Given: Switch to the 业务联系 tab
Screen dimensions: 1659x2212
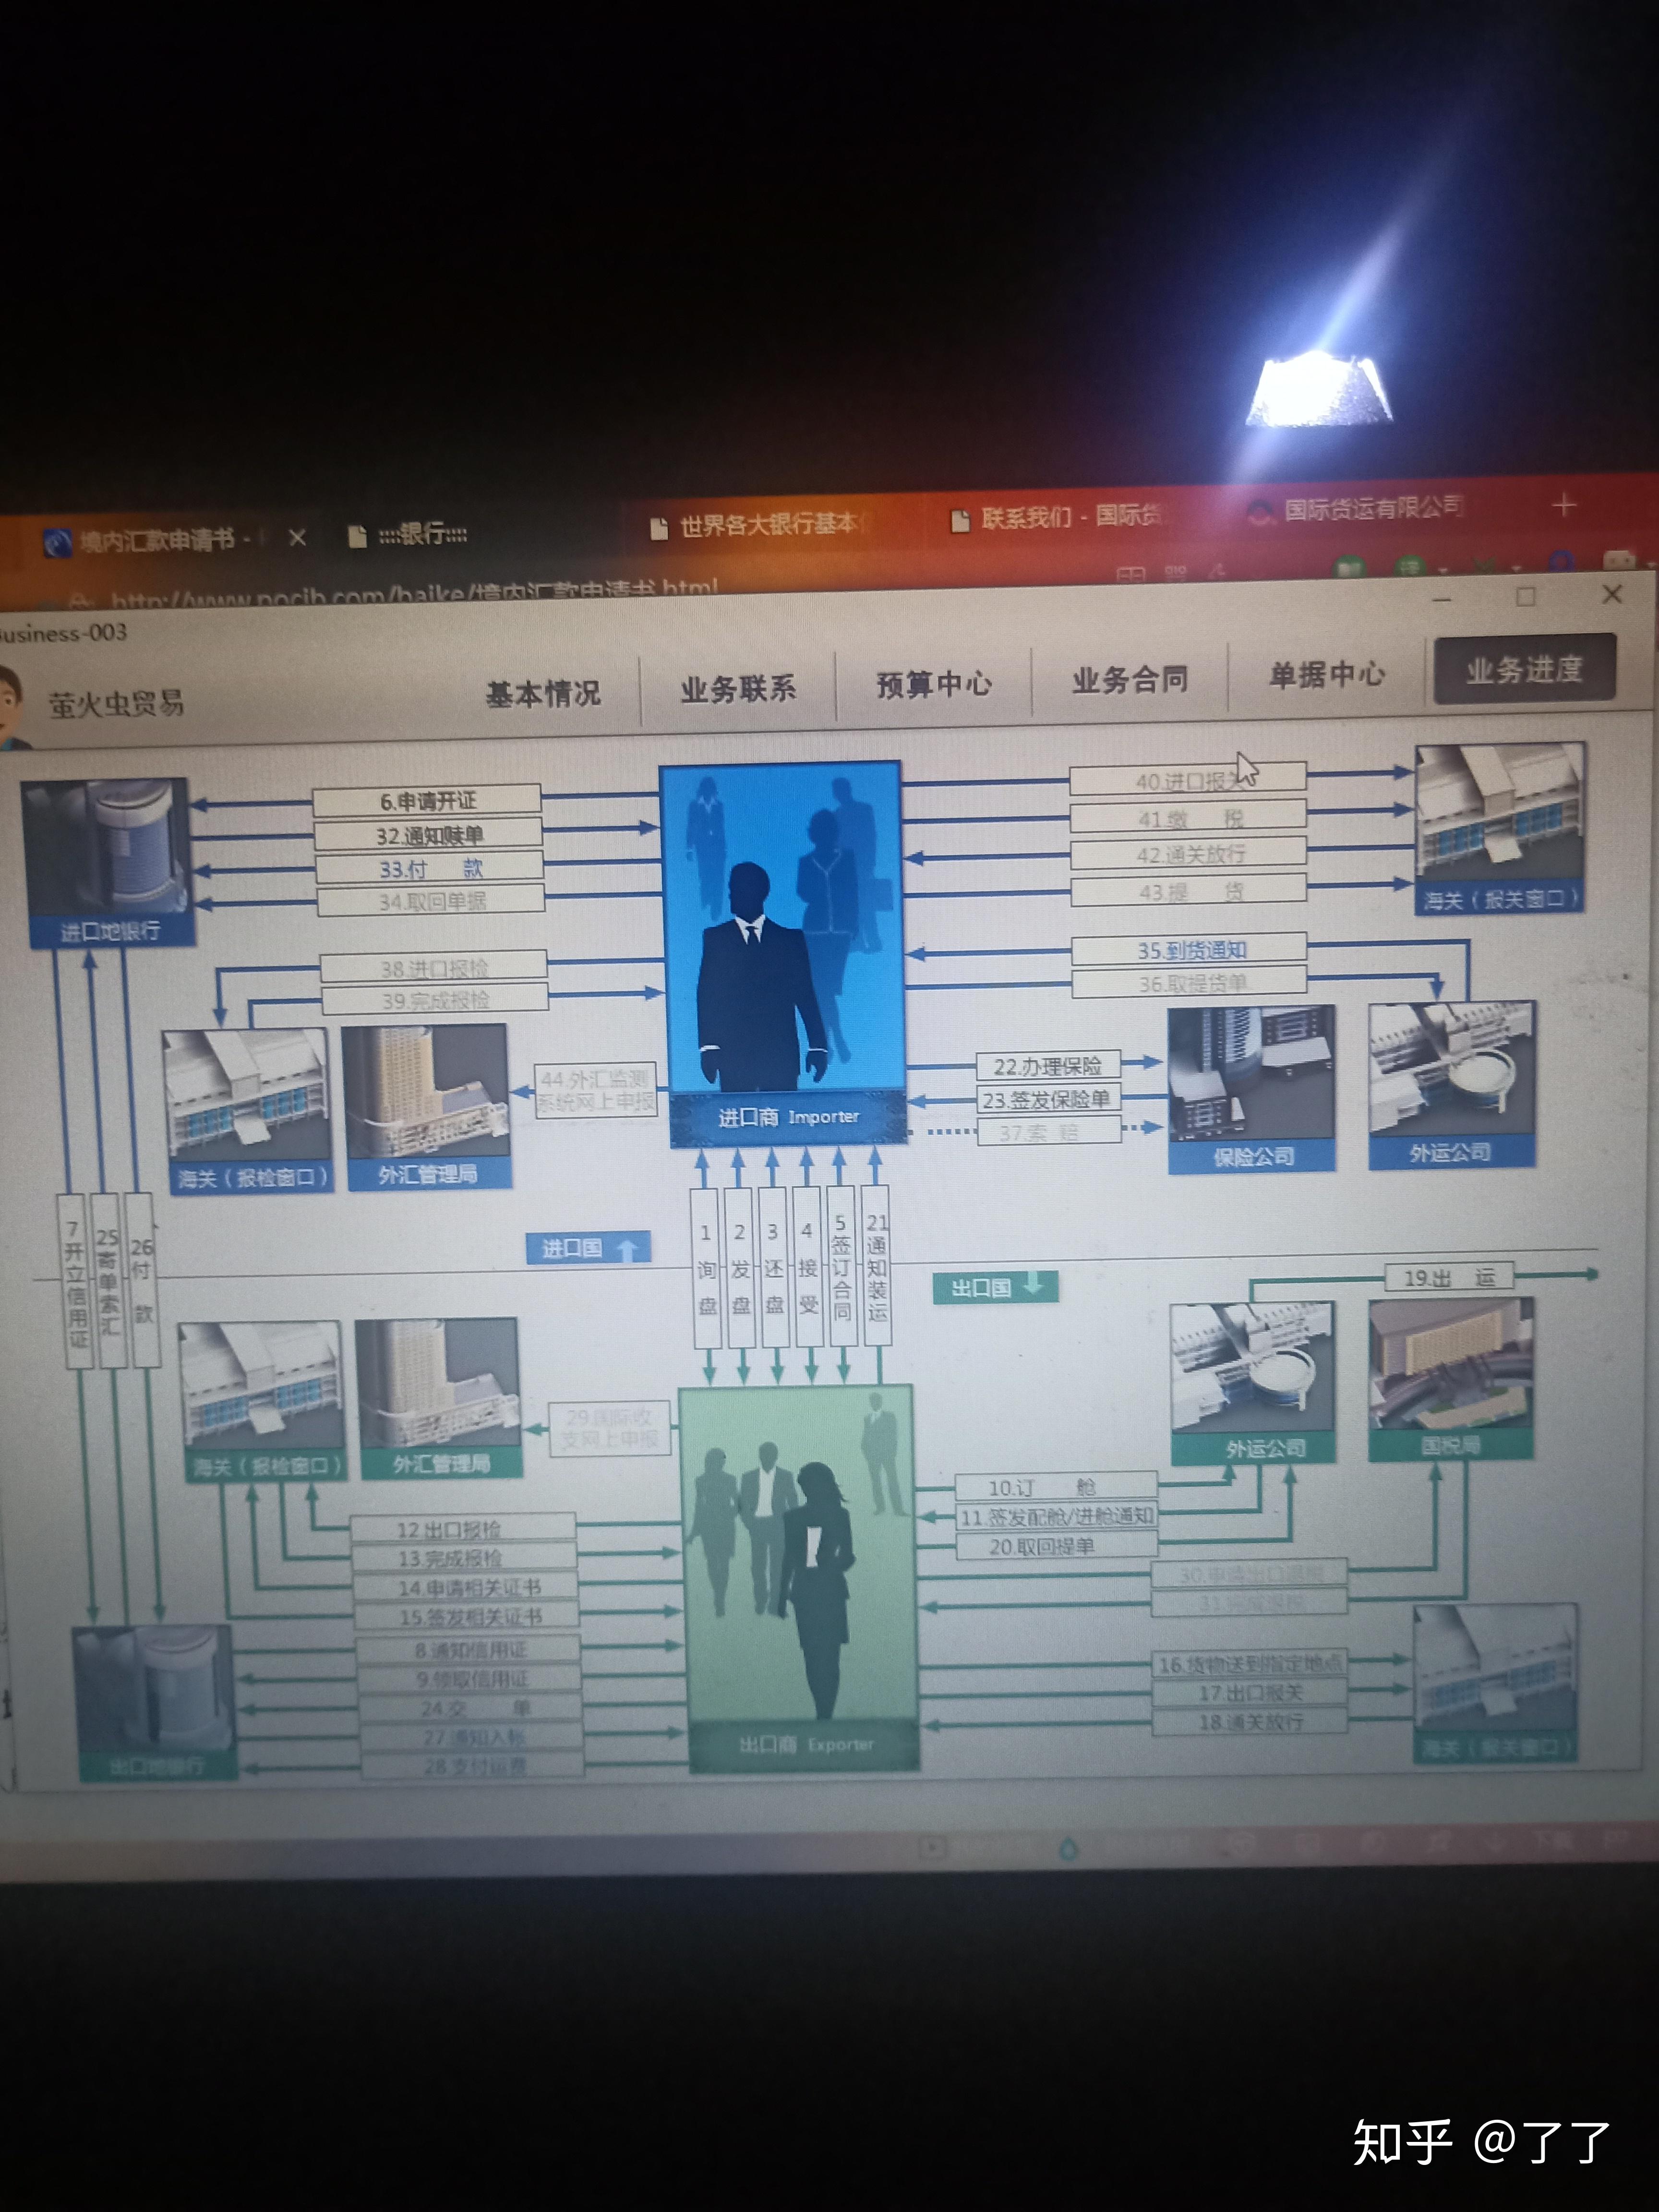Looking at the screenshot, I should click(x=738, y=688).
